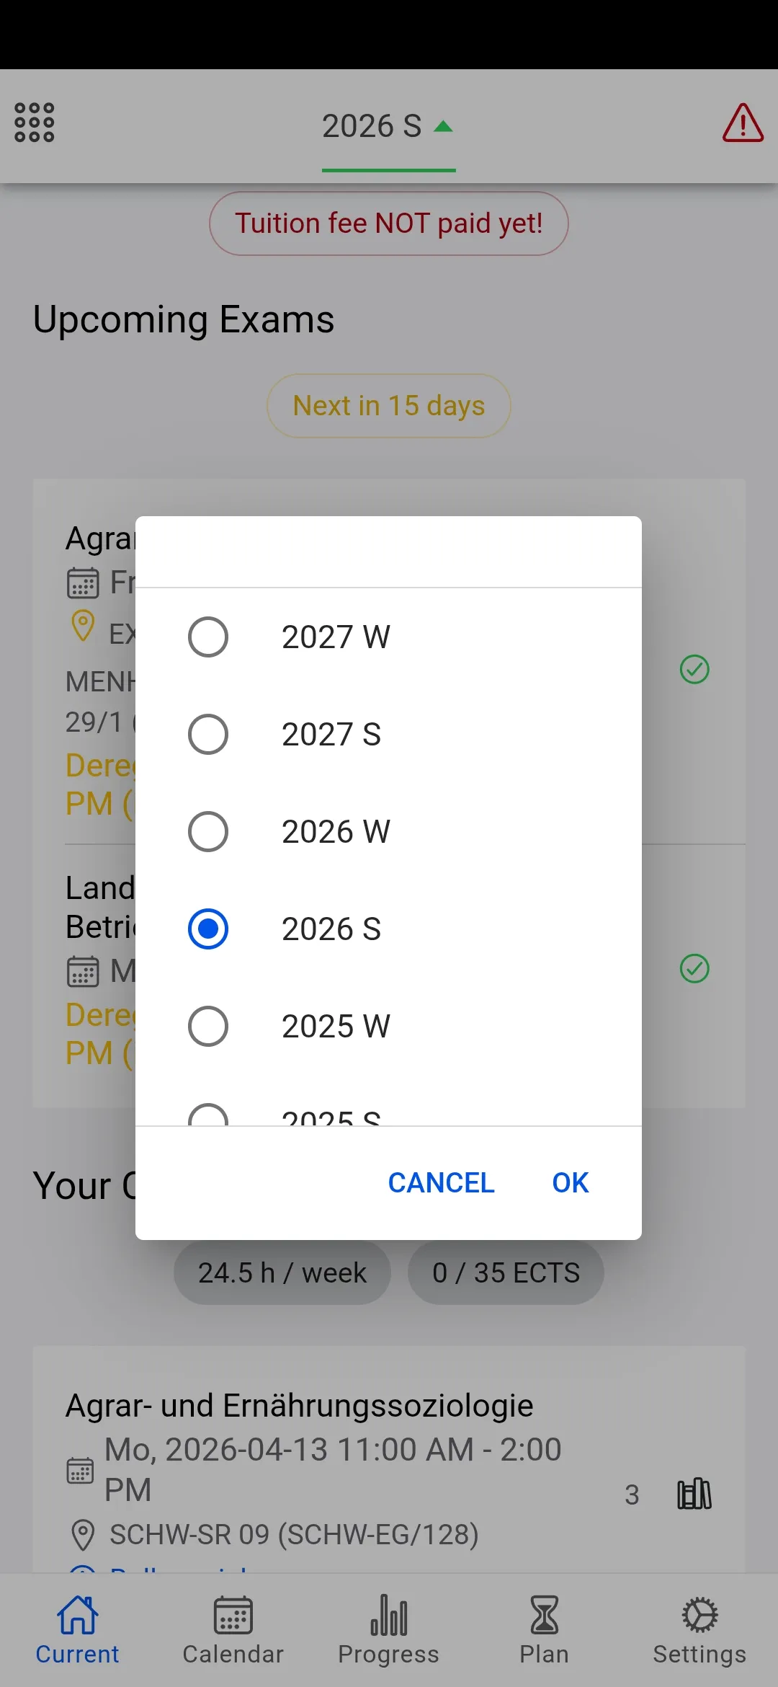Confirm semester selection with OK
This screenshot has width=778, height=1687.
click(569, 1182)
